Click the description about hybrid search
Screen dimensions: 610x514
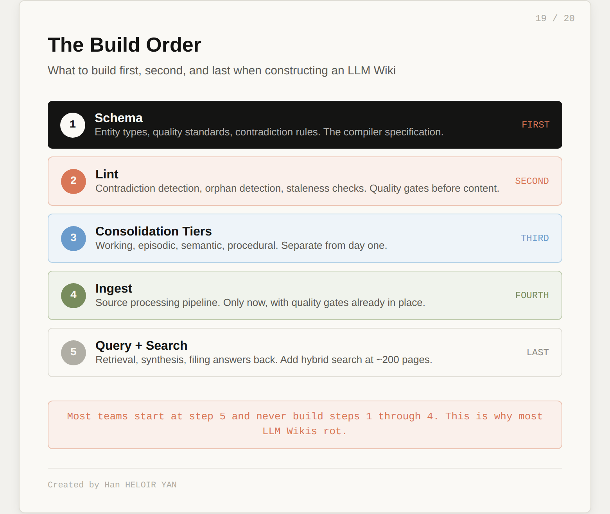coord(264,360)
